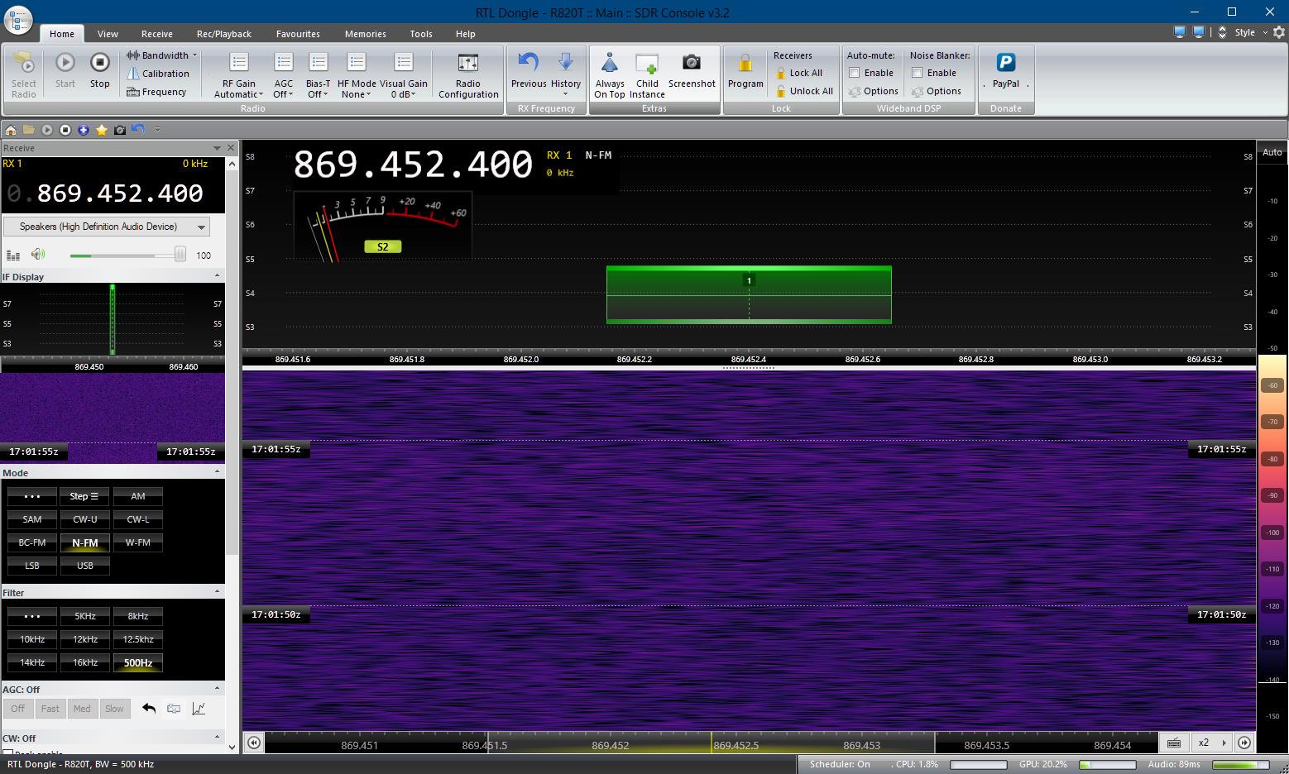The width and height of the screenshot is (1289, 774).
Task: Collapse the Mode panel
Action: (217, 472)
